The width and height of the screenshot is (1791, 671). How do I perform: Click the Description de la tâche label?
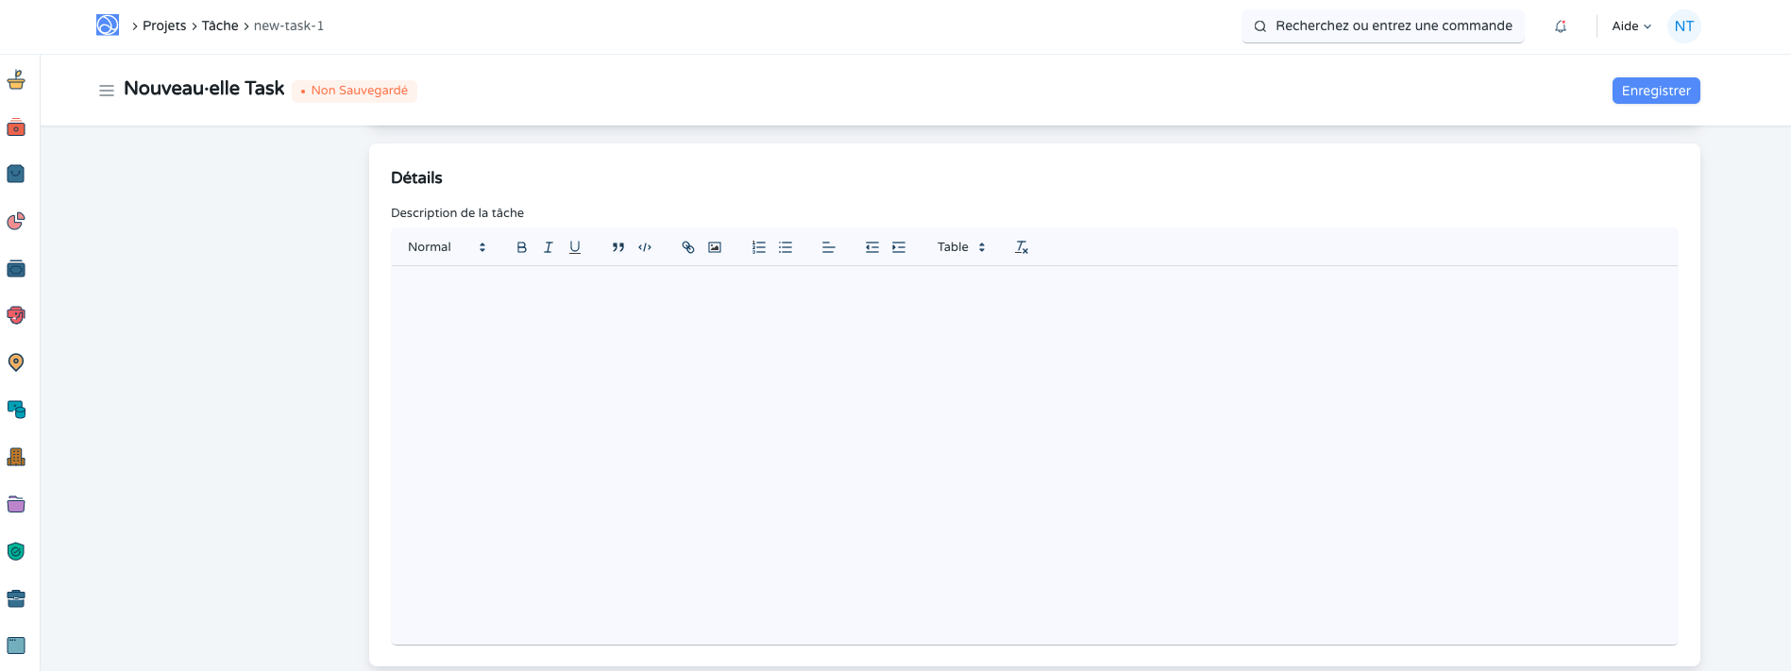[x=457, y=213]
